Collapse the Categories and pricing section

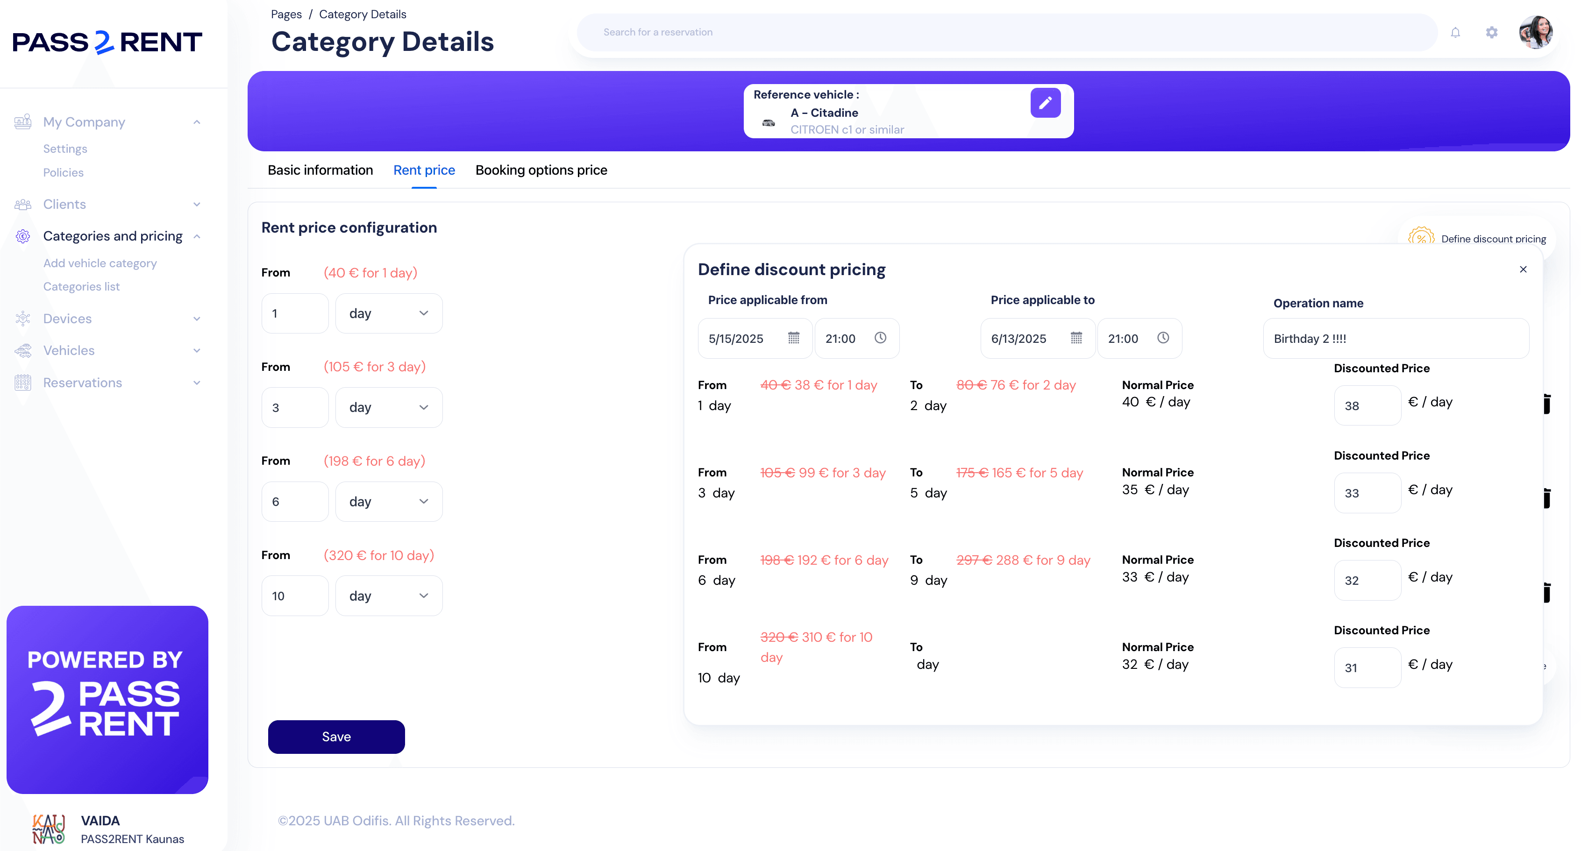[196, 235]
